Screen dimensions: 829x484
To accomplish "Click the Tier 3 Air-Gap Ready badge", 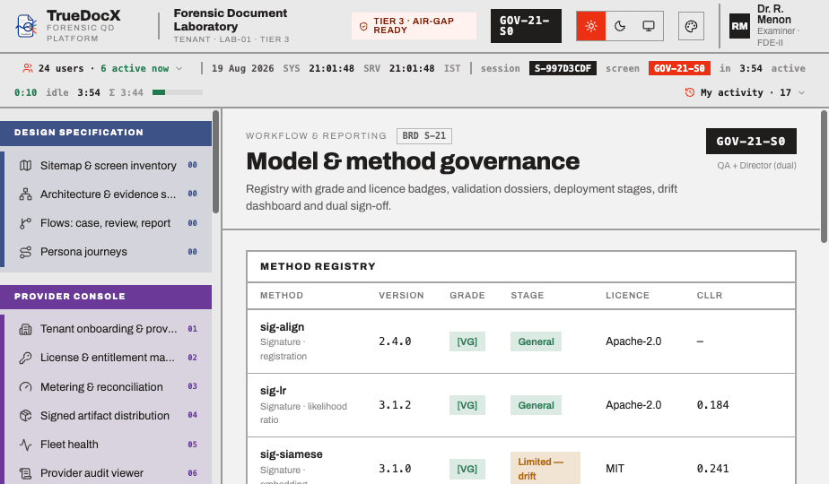I will pyautogui.click(x=414, y=26).
